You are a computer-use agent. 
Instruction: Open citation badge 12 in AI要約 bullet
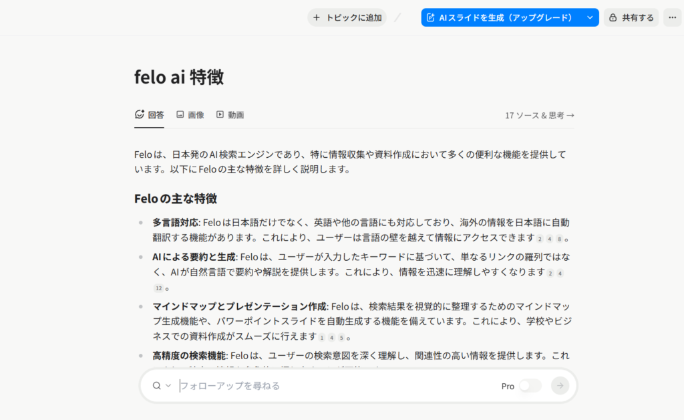tap(158, 288)
